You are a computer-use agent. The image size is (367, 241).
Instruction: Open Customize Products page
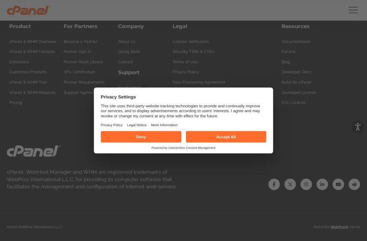coord(28,72)
